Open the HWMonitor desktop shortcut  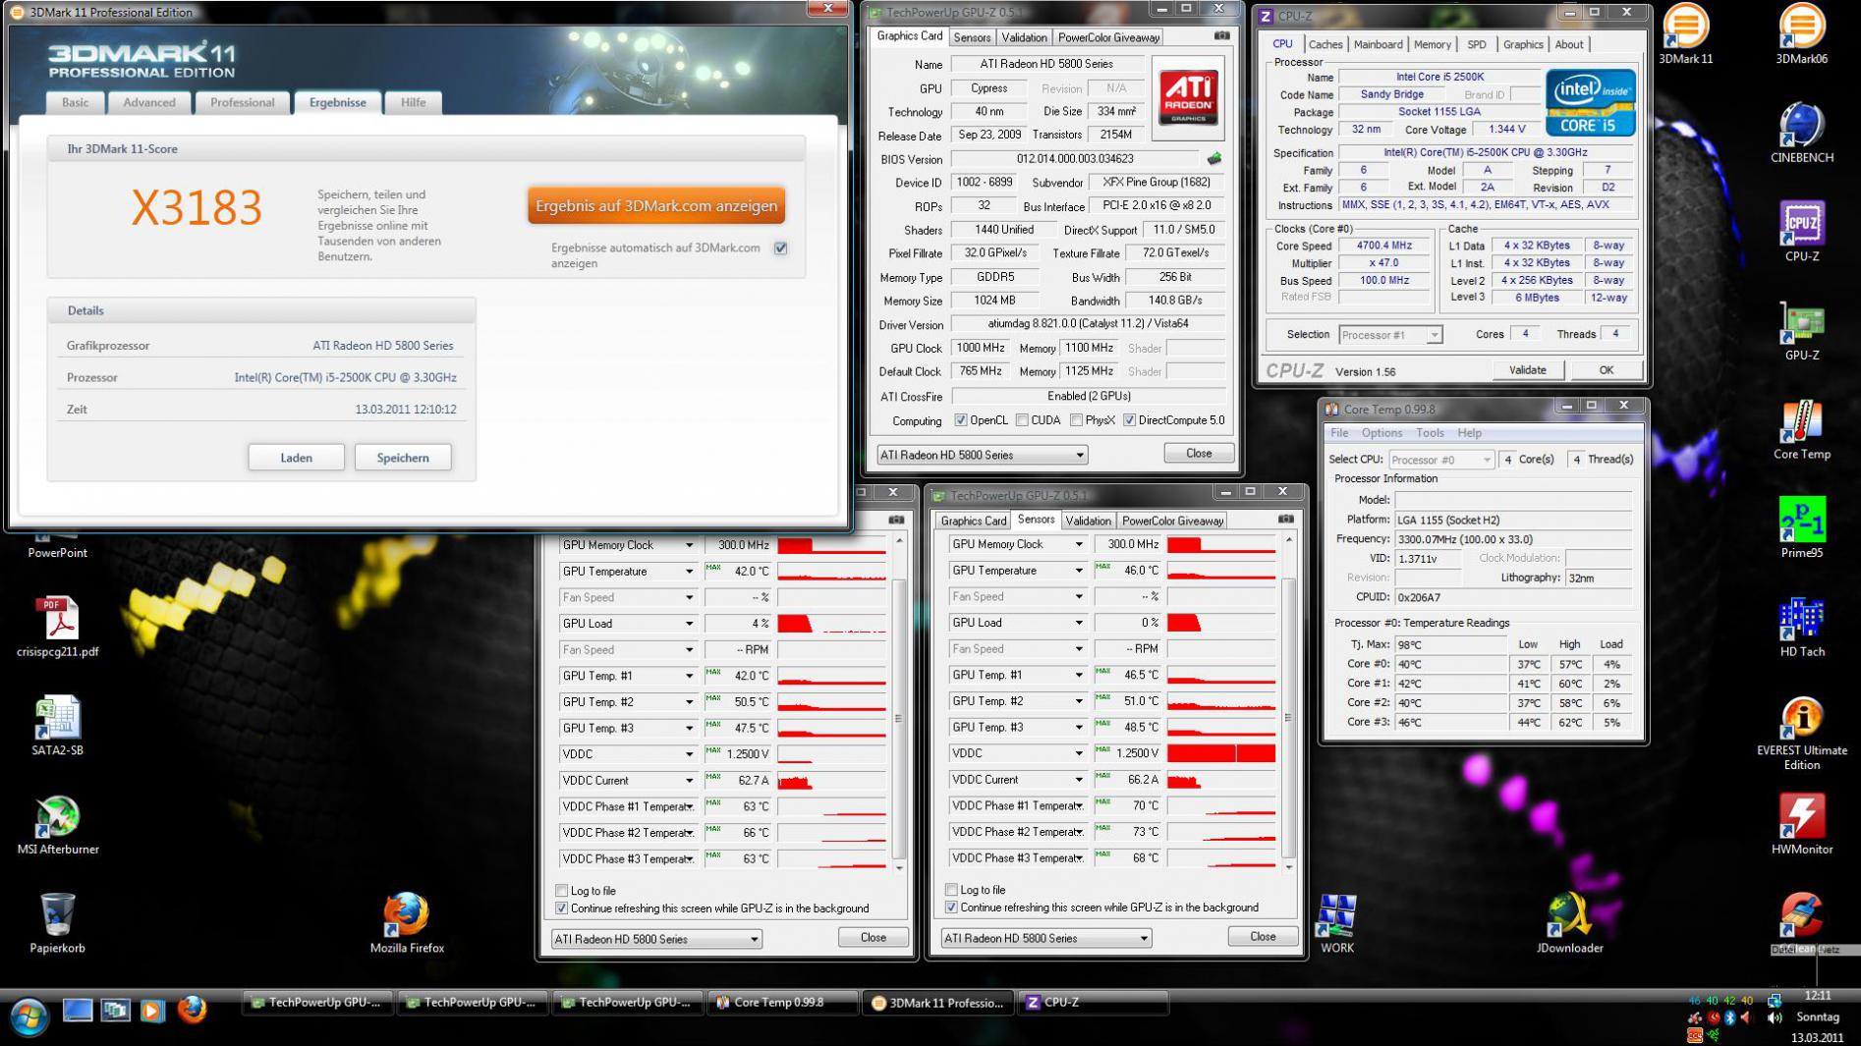coord(1801,825)
